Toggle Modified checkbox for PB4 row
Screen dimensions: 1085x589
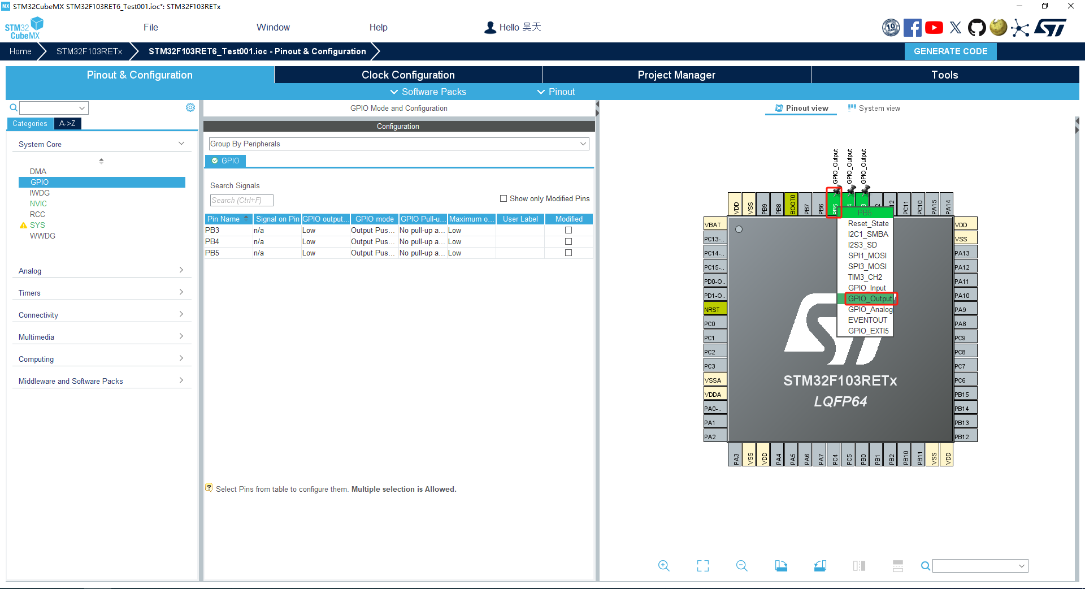pos(568,241)
